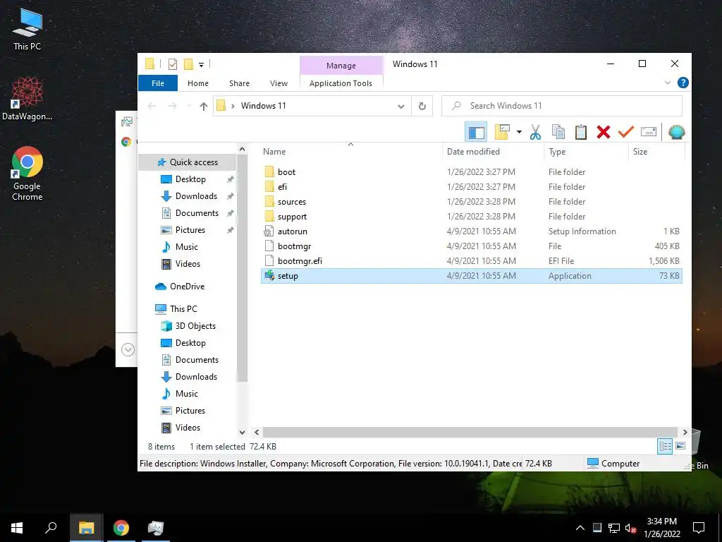Delete with the red X icon
Screen dimensions: 722x542
604,132
